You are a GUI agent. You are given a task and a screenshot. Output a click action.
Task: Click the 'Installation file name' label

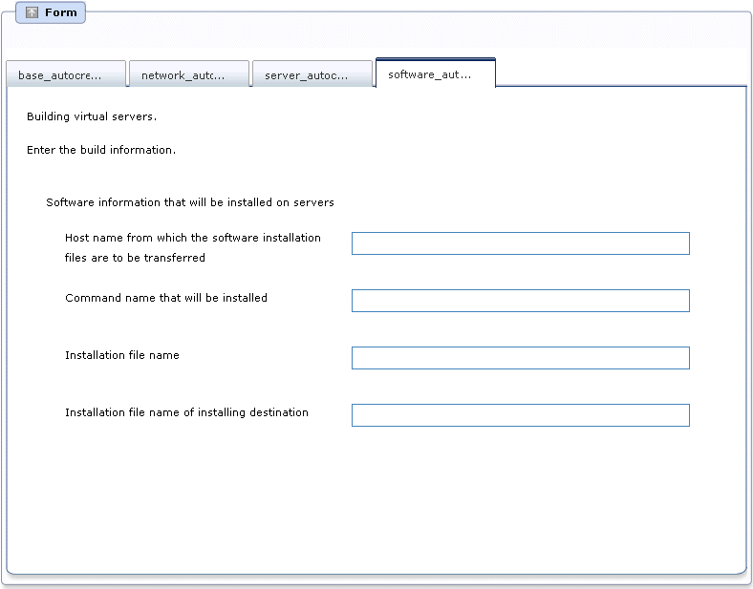[122, 355]
